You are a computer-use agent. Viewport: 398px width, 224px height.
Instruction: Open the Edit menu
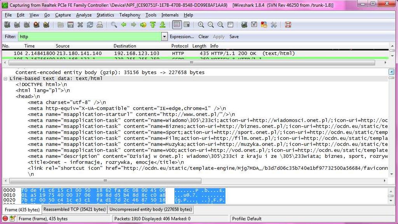click(x=21, y=15)
